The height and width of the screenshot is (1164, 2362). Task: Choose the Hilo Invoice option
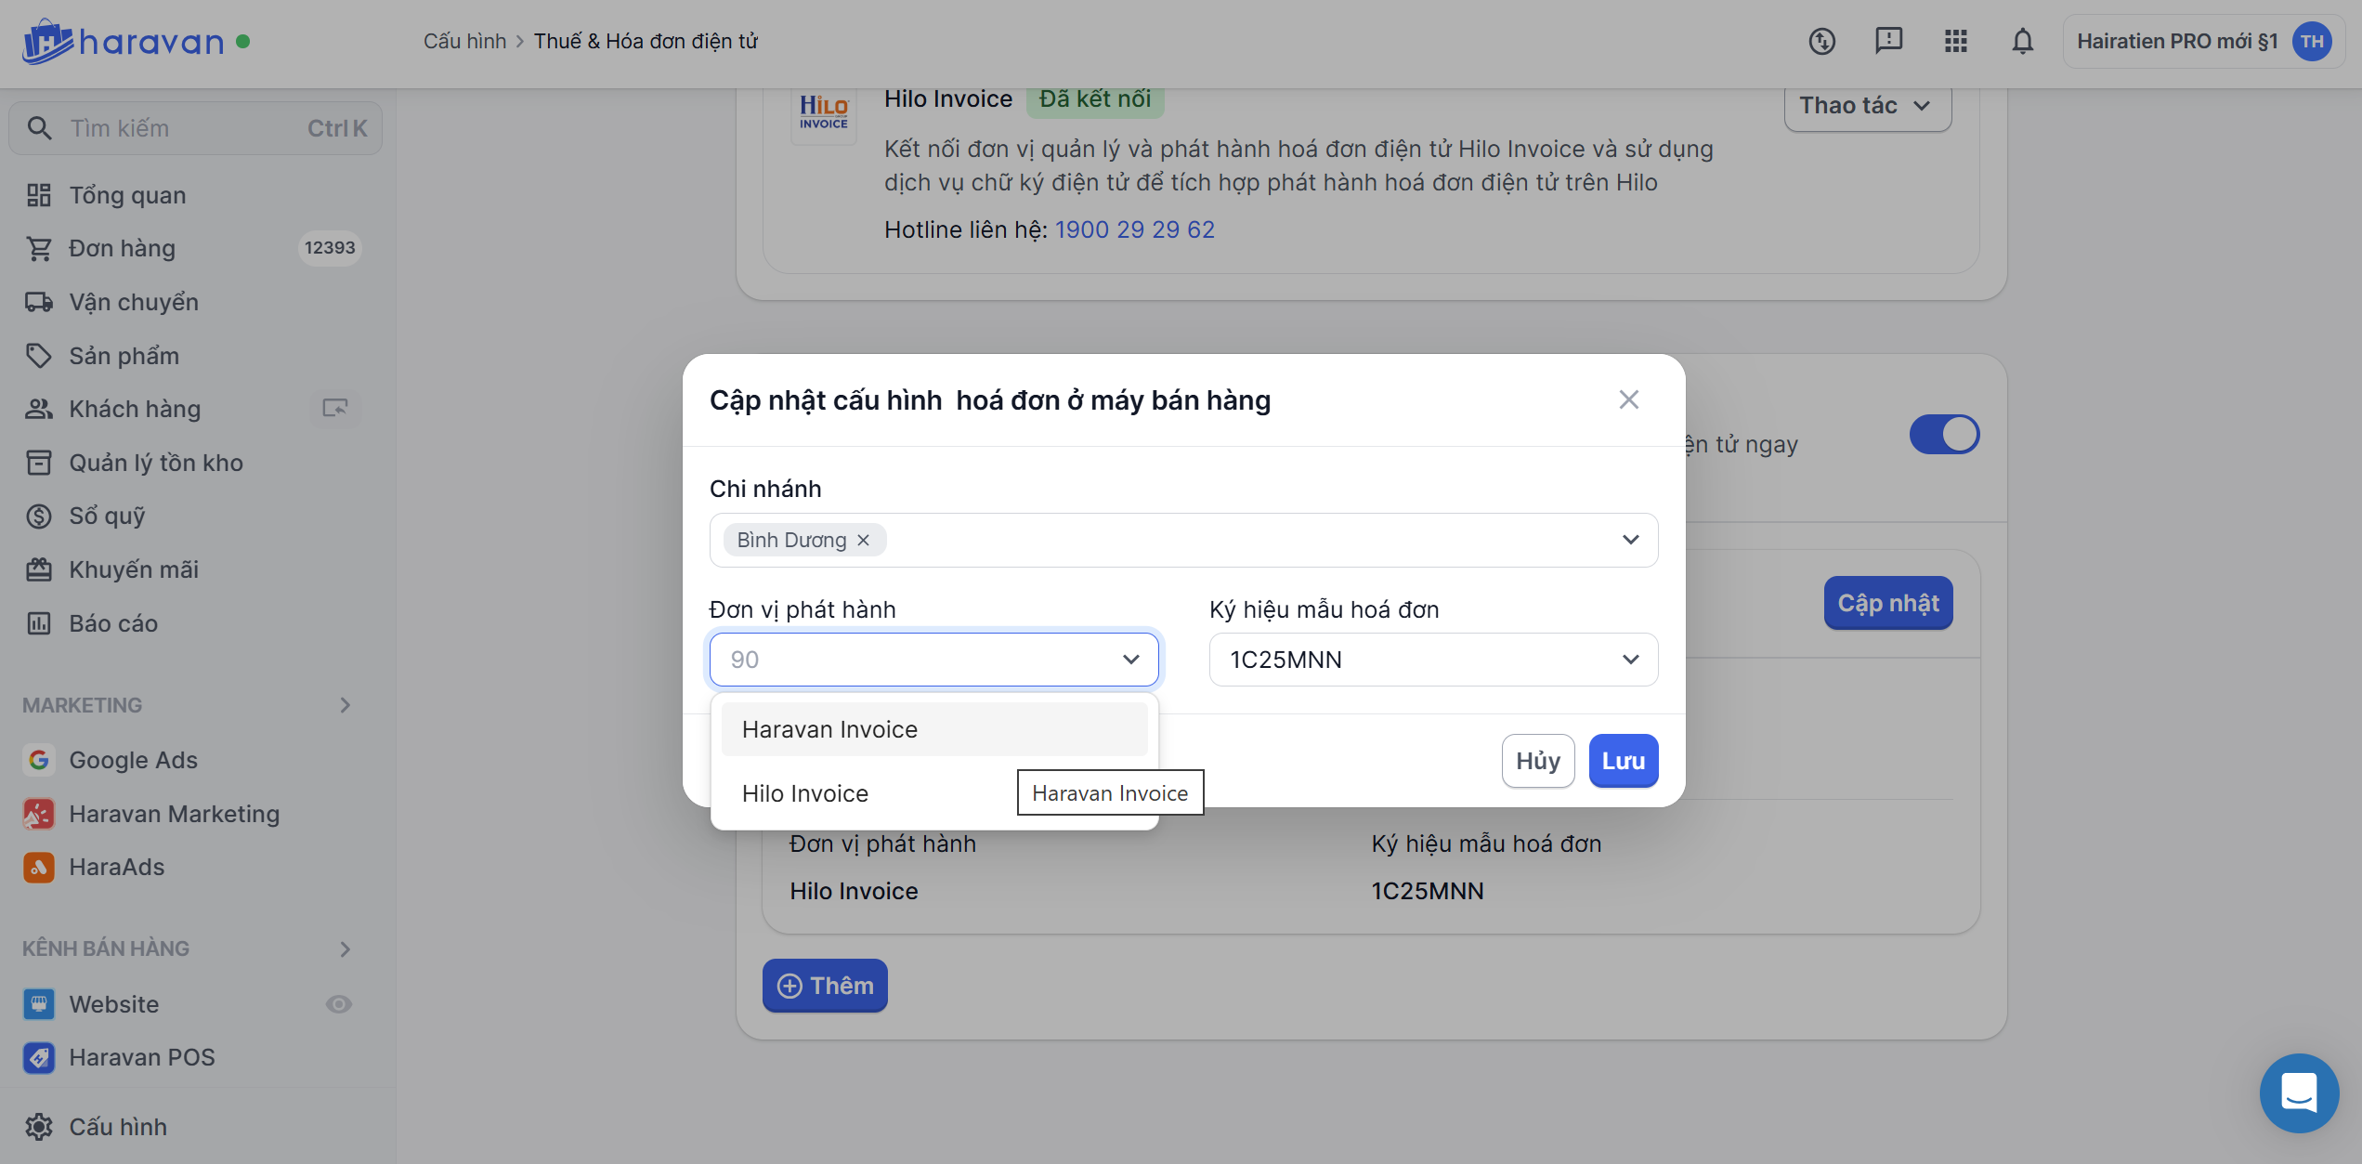click(x=805, y=793)
